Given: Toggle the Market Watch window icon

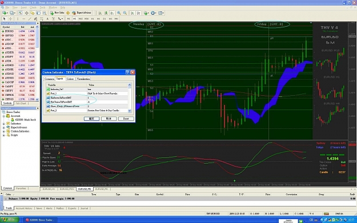Looking at the screenshot, I should click(x=21, y=13).
